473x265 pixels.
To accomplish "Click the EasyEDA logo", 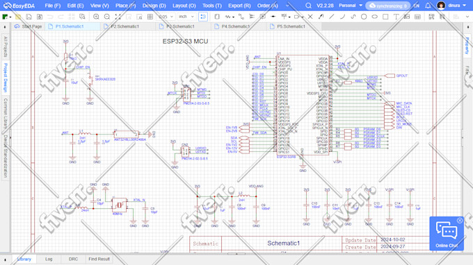I will (x=19, y=6).
